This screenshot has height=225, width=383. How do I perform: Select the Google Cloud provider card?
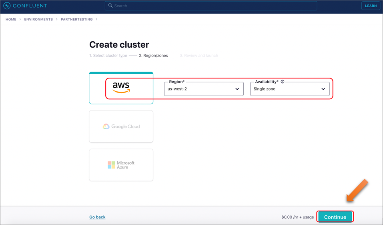pyautogui.click(x=121, y=126)
